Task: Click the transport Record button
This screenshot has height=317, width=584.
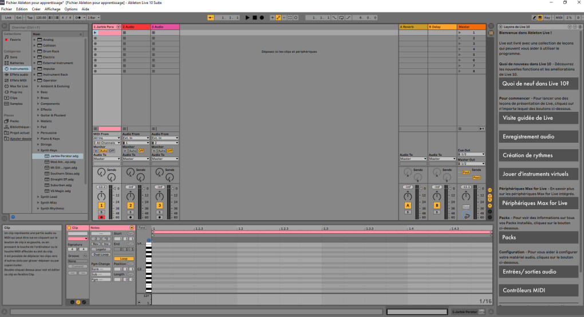Action: (262, 18)
